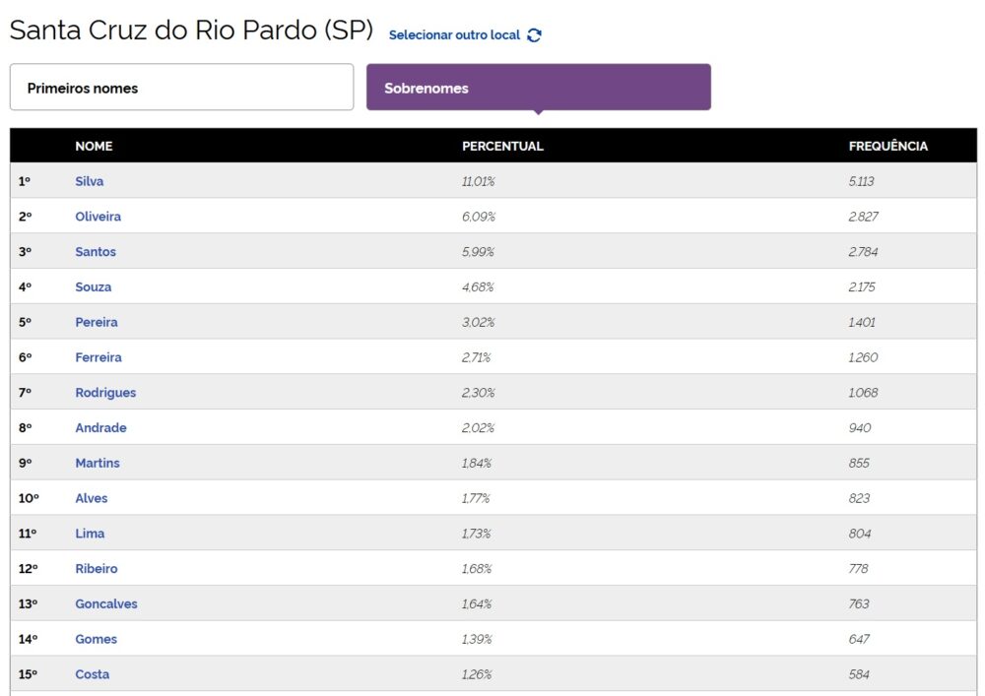Open the Silva surname link
The height and width of the screenshot is (696, 985).
[x=90, y=181]
